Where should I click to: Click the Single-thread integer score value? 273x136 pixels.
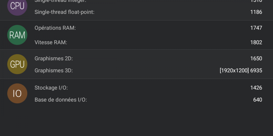256,1
